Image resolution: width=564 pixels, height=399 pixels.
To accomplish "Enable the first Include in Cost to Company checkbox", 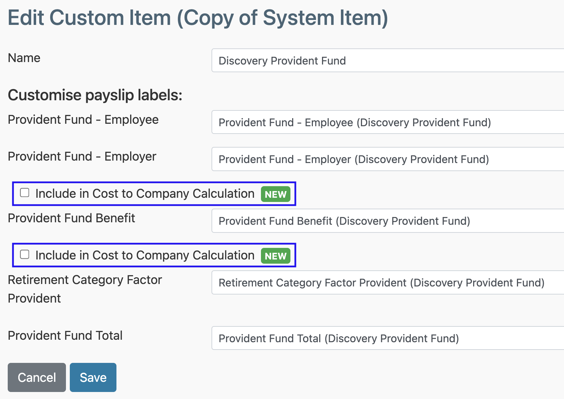I will tap(24, 192).
